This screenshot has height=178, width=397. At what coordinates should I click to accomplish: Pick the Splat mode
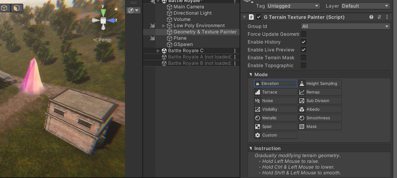(x=276, y=127)
